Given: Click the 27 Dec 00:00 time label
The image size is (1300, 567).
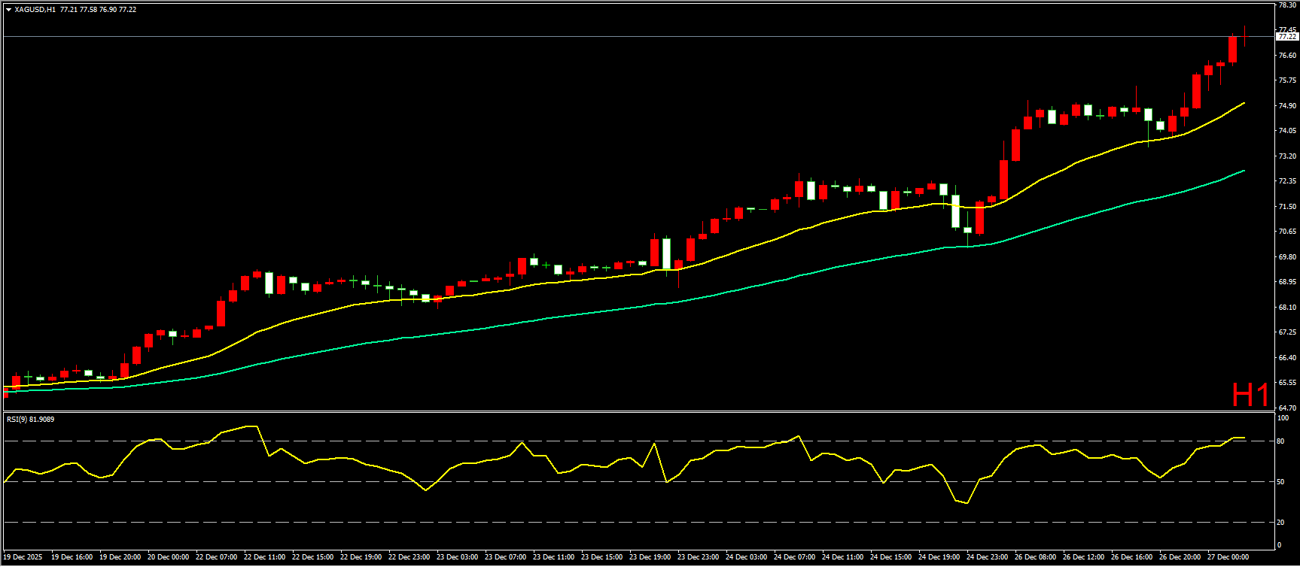Looking at the screenshot, I should click(1228, 557).
